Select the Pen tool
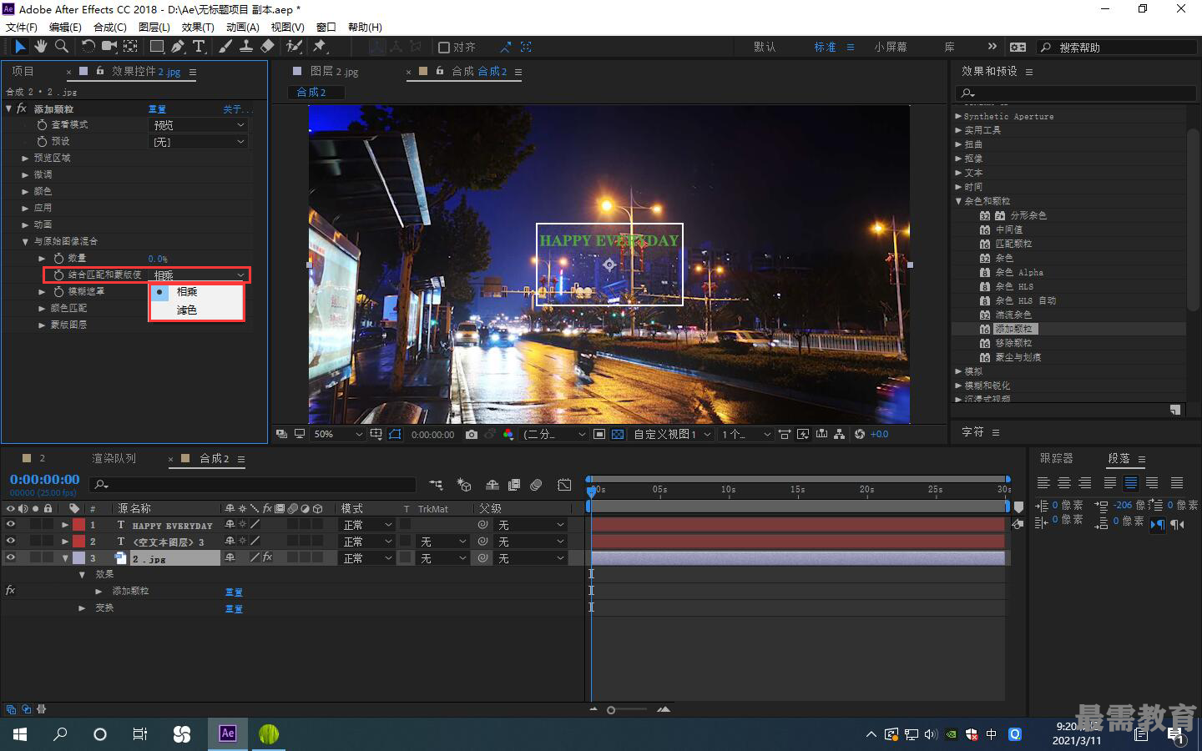 (x=178, y=47)
